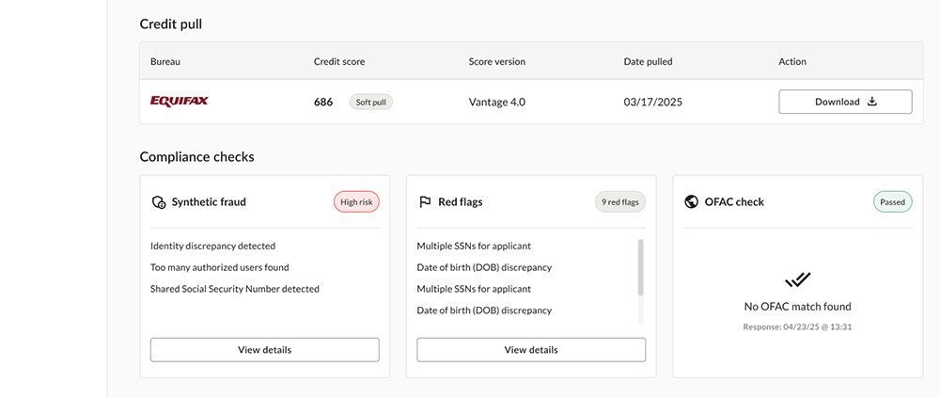Click the 9 red flags badge
Viewport: 940px width, 398px height.
tap(619, 202)
